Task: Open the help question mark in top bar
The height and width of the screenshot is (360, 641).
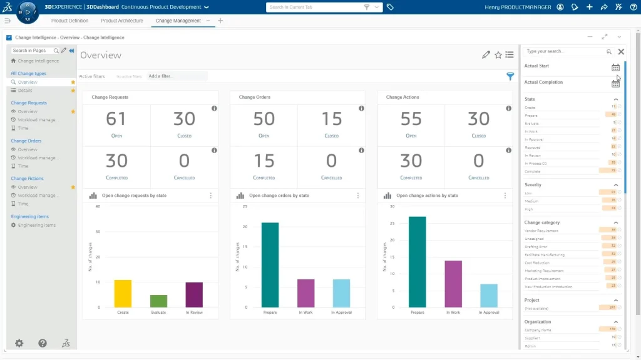Action: pos(632,7)
